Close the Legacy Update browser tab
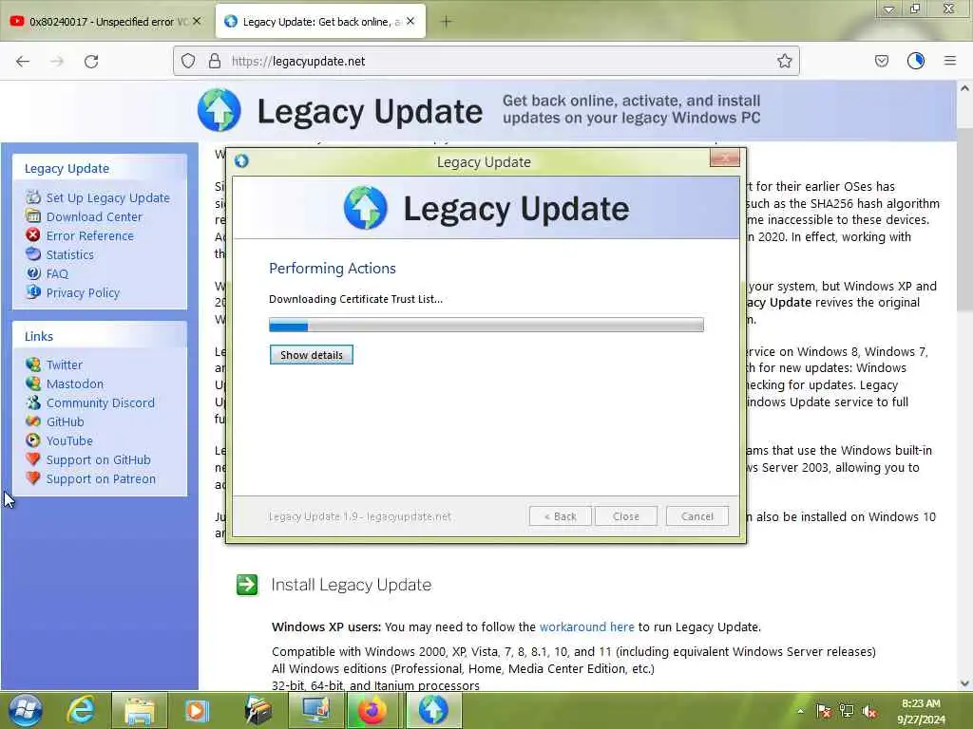 pyautogui.click(x=410, y=21)
